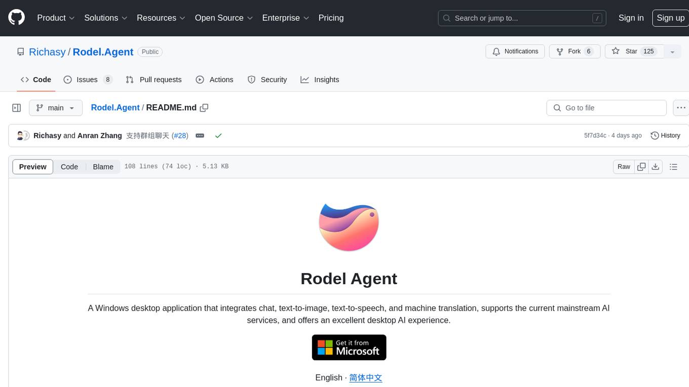Click the Sign up button
This screenshot has height=387, width=689.
point(670,18)
